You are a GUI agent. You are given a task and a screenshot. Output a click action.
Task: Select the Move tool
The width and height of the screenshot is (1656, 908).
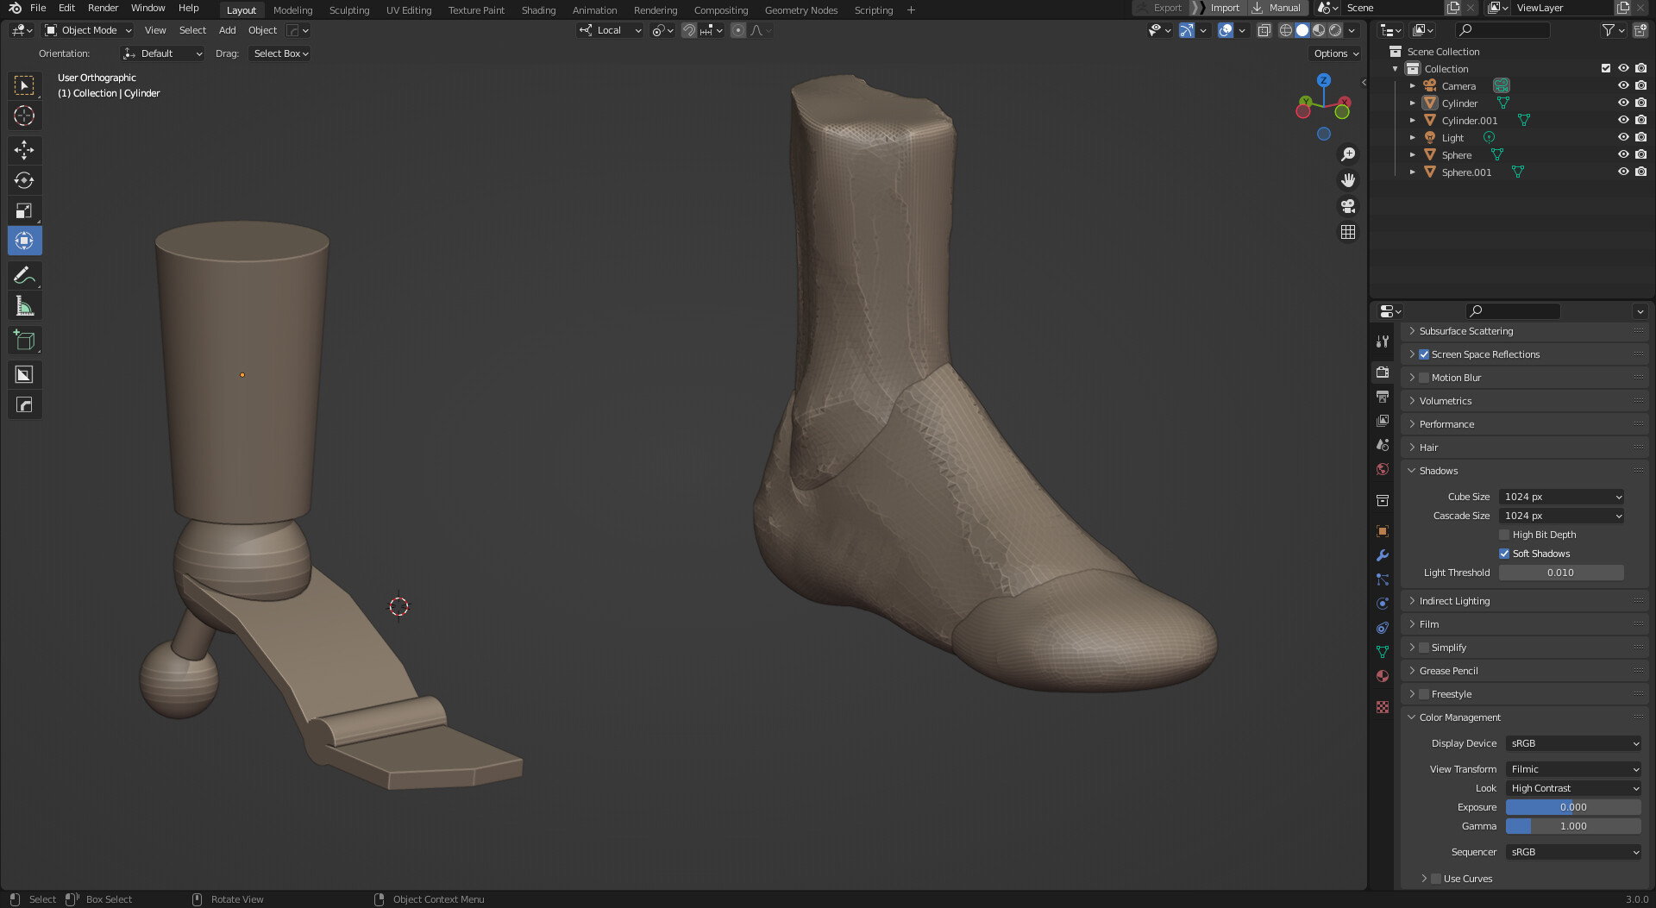[x=24, y=150]
